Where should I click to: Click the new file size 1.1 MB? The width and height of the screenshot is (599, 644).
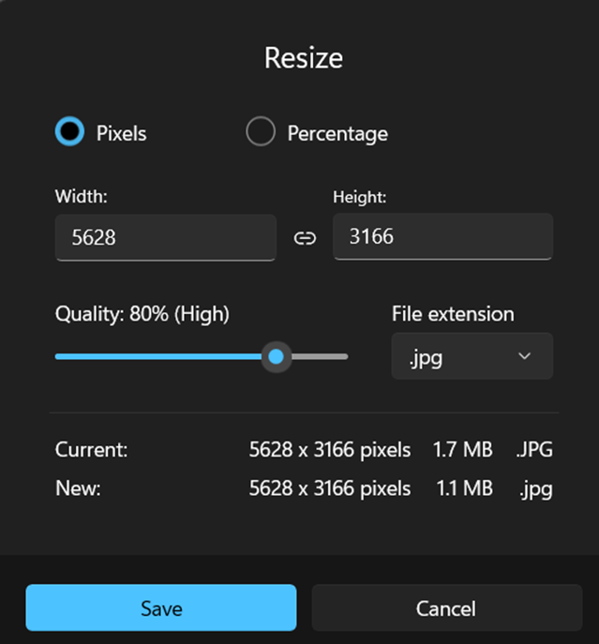click(x=464, y=488)
